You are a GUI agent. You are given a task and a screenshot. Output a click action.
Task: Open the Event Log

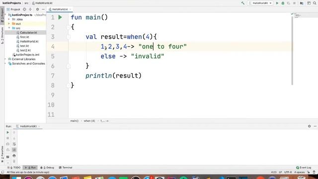click(304, 168)
